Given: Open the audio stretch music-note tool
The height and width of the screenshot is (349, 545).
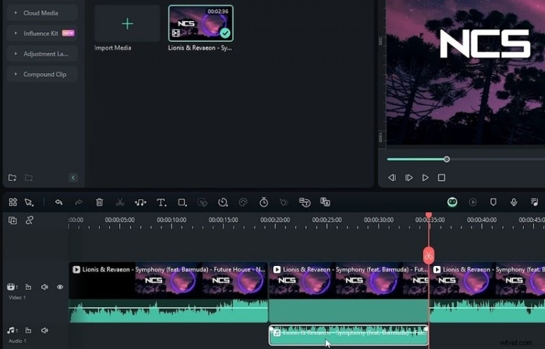Looking at the screenshot, I should [x=140, y=202].
